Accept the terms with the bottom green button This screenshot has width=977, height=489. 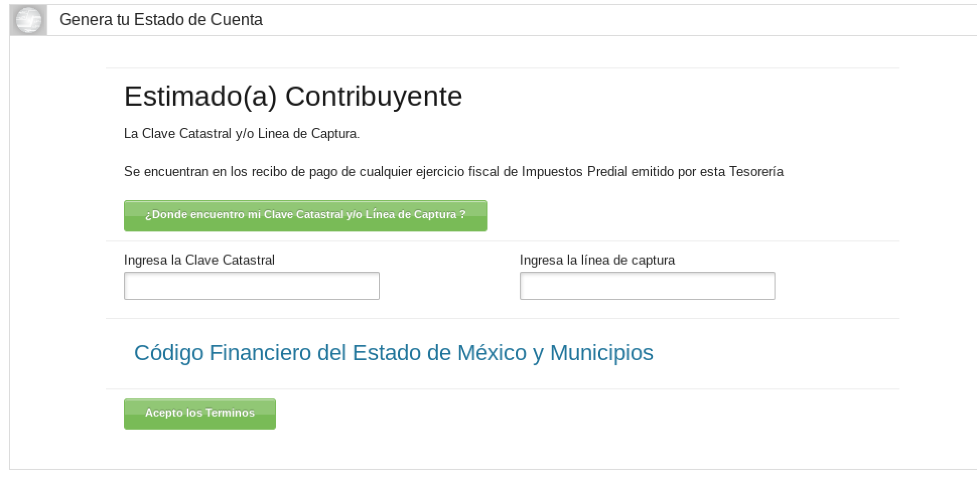(x=200, y=414)
